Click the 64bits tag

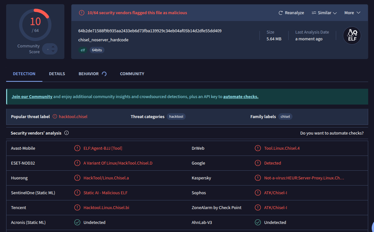click(x=97, y=50)
